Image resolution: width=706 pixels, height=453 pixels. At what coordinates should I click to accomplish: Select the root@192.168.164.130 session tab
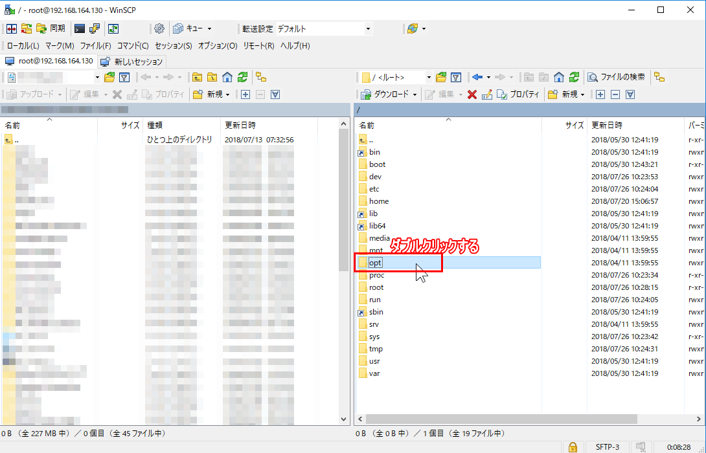coord(49,61)
